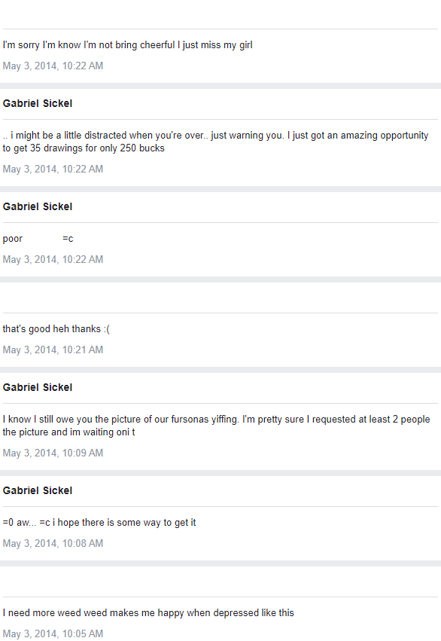The image size is (441, 641).
Task: Click the May 3, 2014, 10:08 AM timestamp
Action: pyautogui.click(x=53, y=543)
